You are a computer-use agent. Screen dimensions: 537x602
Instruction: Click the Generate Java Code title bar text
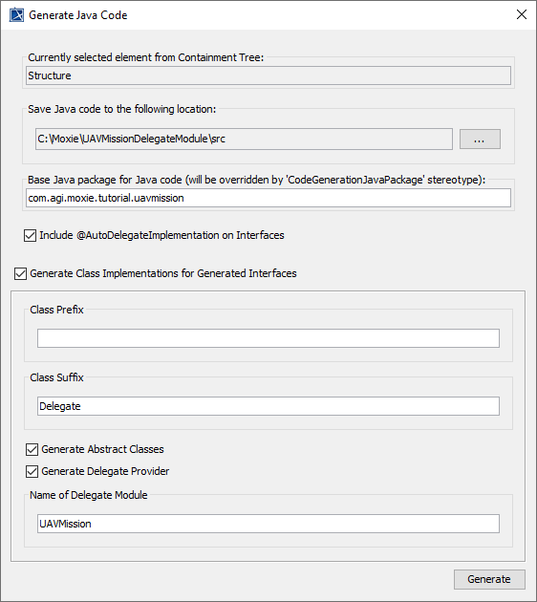click(x=78, y=15)
